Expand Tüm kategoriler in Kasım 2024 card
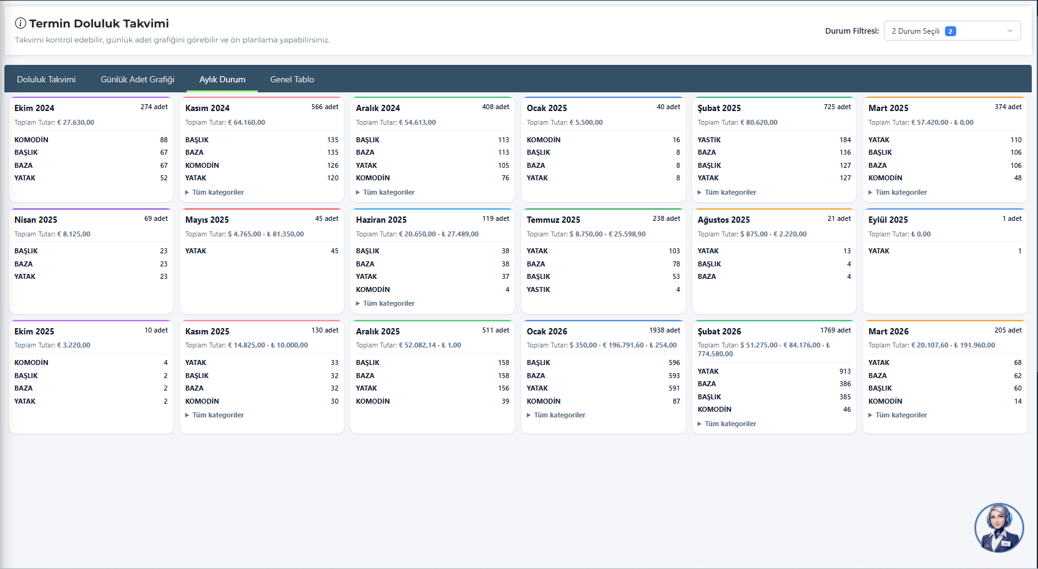Screen dimensions: 1038x569 click(x=217, y=192)
